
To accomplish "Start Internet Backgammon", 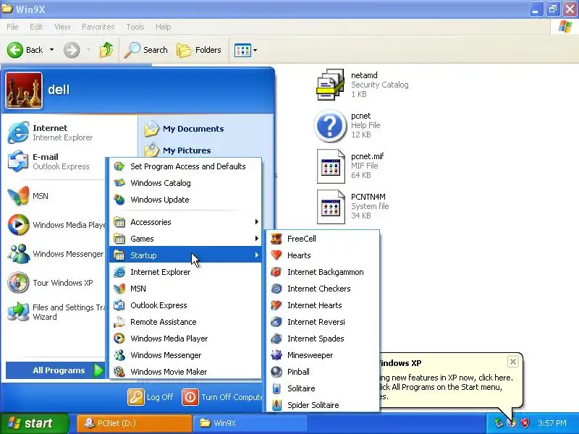I will pos(323,272).
